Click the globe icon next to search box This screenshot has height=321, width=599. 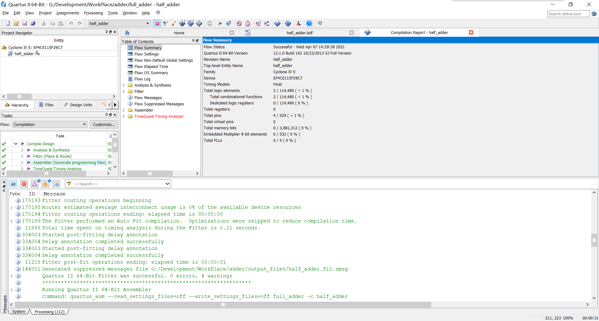coord(594,14)
